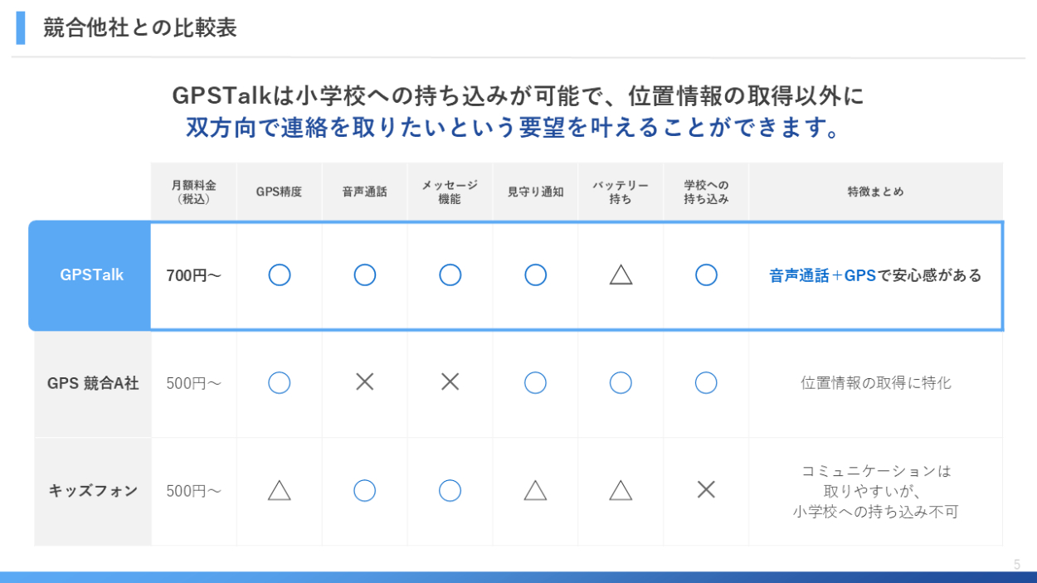Click the blue GPSTalk row label

[x=91, y=275]
